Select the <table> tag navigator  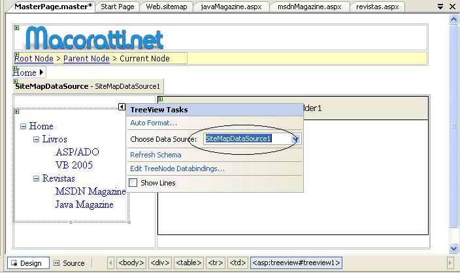189,263
